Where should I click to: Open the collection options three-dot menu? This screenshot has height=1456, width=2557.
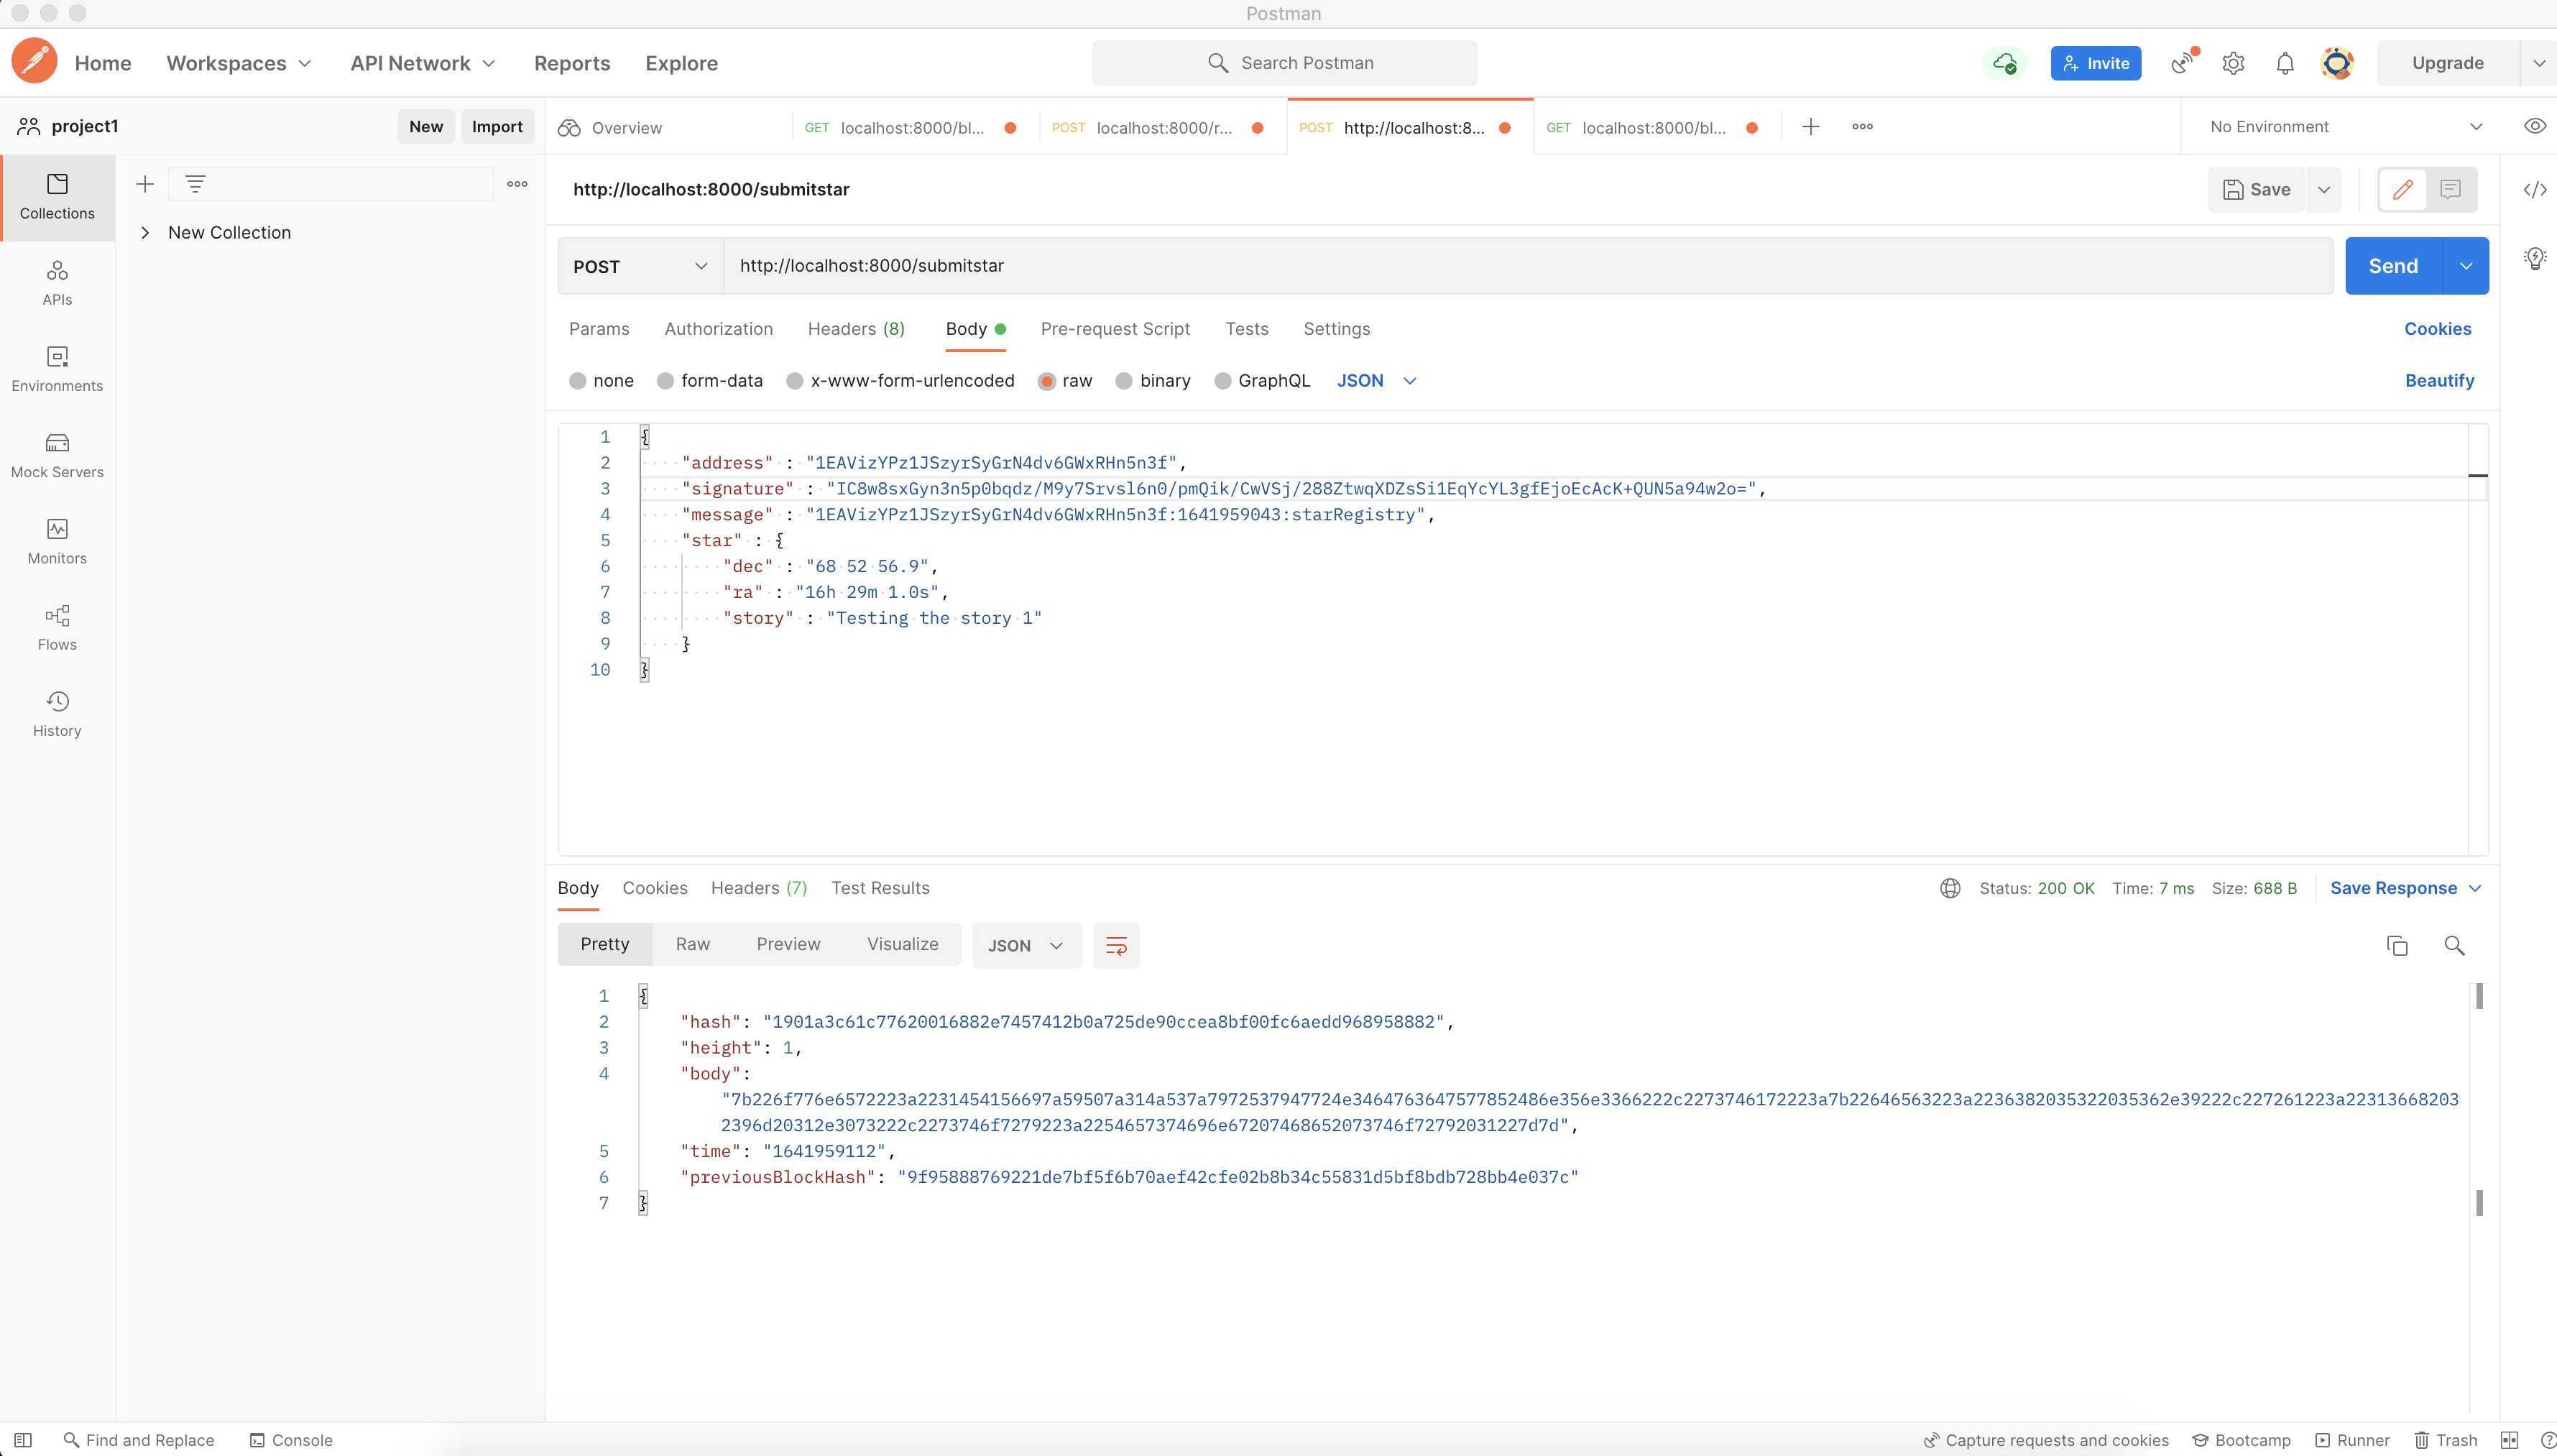click(x=517, y=183)
